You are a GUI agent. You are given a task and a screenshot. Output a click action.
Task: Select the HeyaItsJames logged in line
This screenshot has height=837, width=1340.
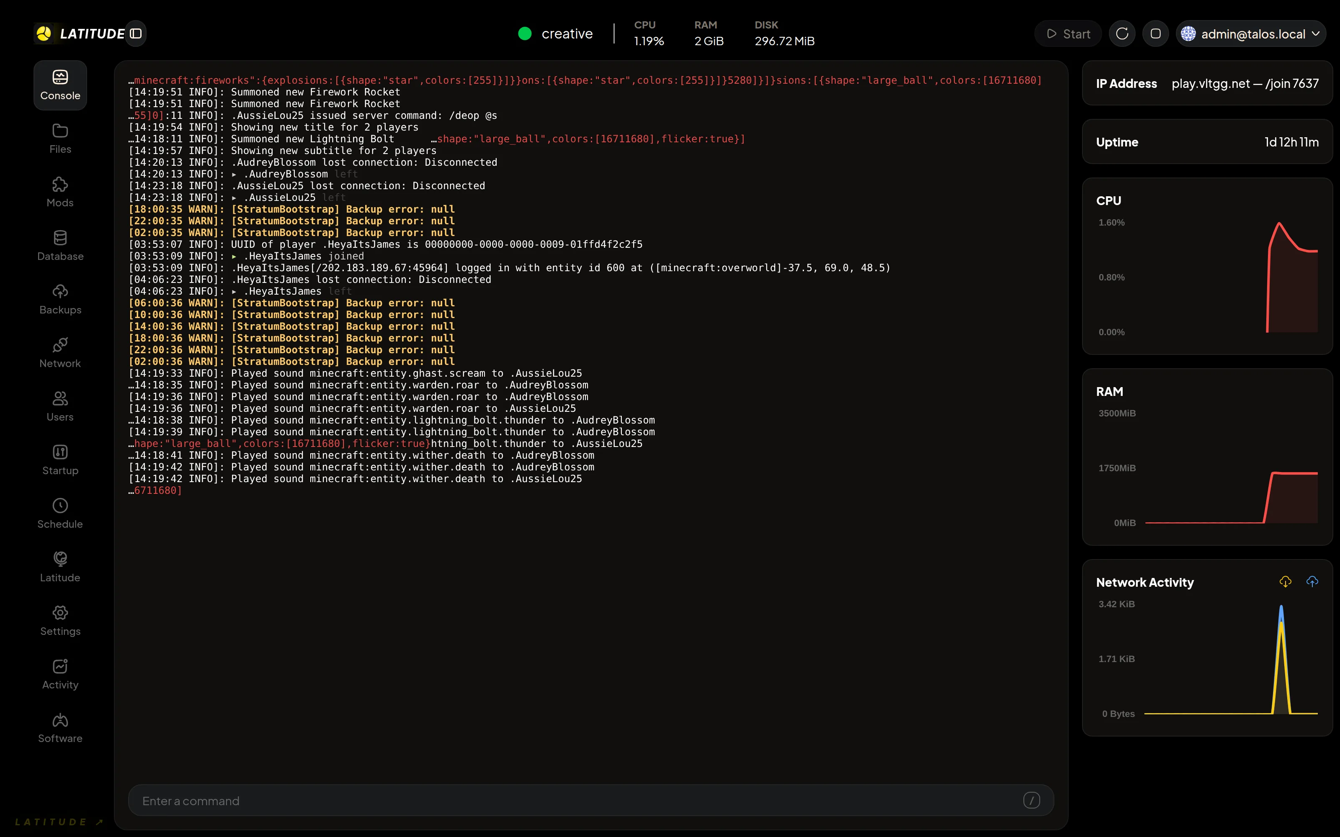pyautogui.click(x=510, y=268)
